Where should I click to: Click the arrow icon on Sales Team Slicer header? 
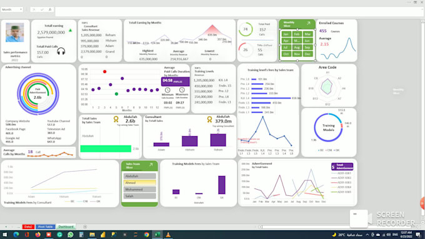(x=151, y=165)
